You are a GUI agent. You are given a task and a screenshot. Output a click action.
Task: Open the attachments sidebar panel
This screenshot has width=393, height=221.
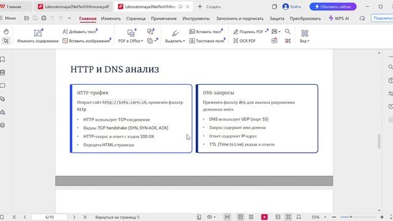pyautogui.click(x=2, y=99)
